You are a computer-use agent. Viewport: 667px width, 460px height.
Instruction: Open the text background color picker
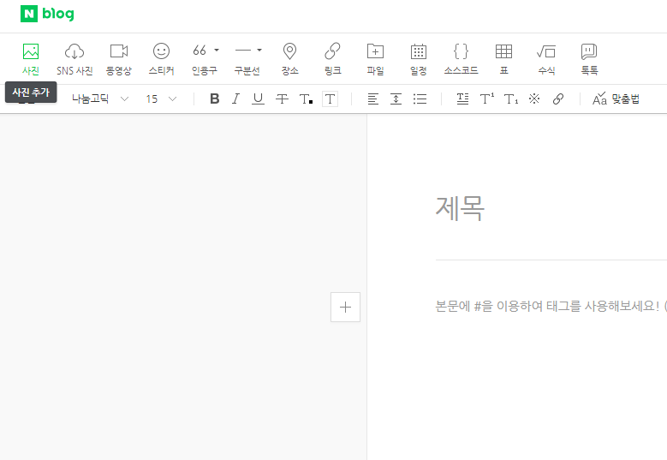[331, 99]
